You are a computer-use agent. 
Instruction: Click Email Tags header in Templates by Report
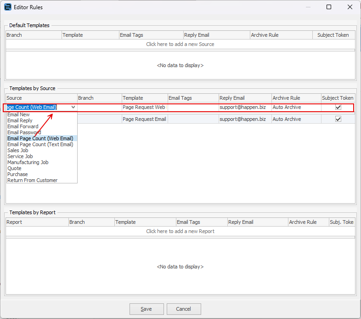point(202,222)
